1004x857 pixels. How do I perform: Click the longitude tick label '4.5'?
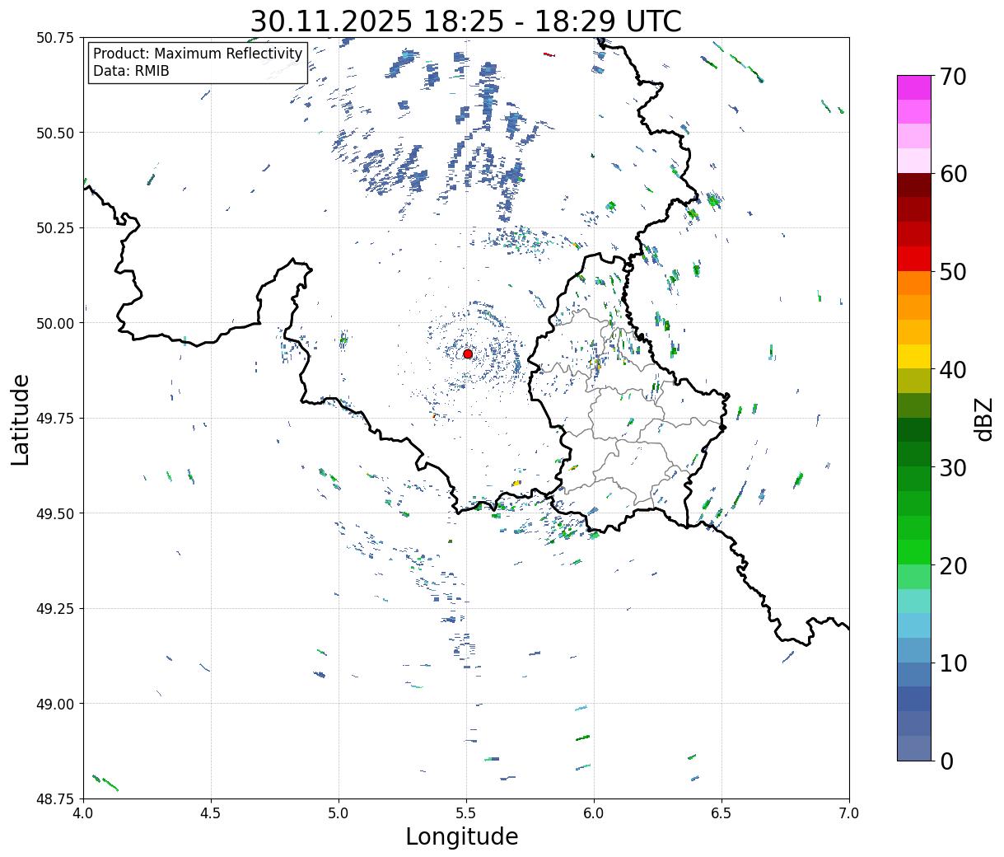click(211, 813)
